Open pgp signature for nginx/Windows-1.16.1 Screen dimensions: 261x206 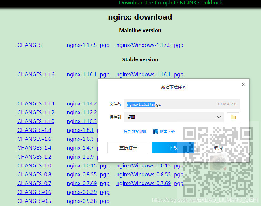pos(179,75)
